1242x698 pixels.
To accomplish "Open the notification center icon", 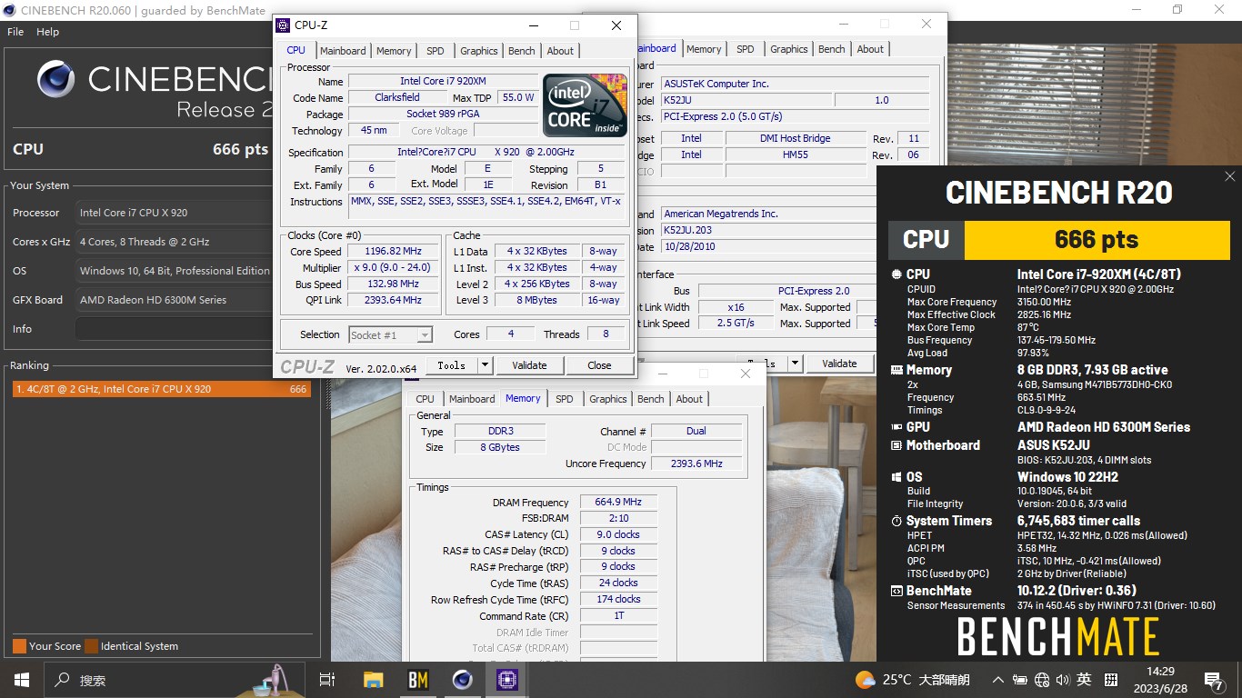I will click(x=1214, y=680).
